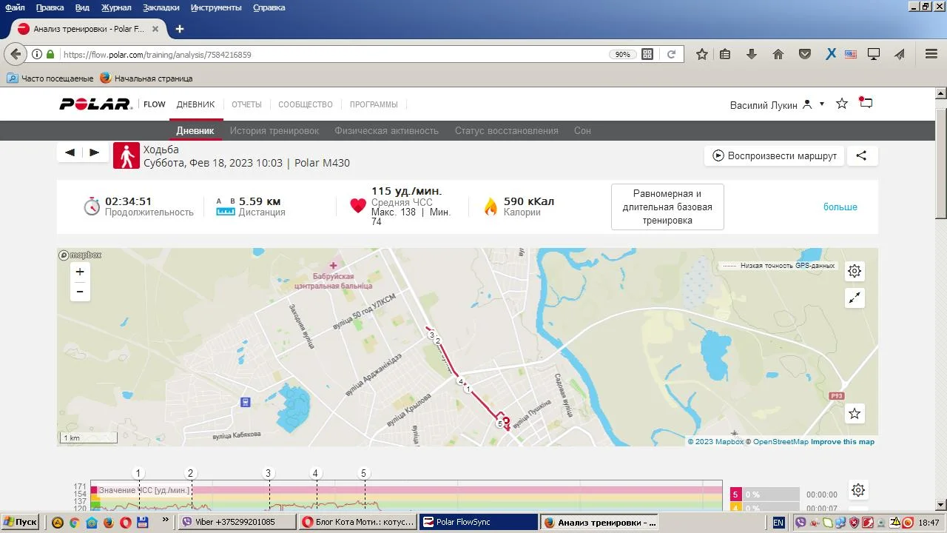
Task: Switch to Физическая активность subtab
Action: click(387, 130)
